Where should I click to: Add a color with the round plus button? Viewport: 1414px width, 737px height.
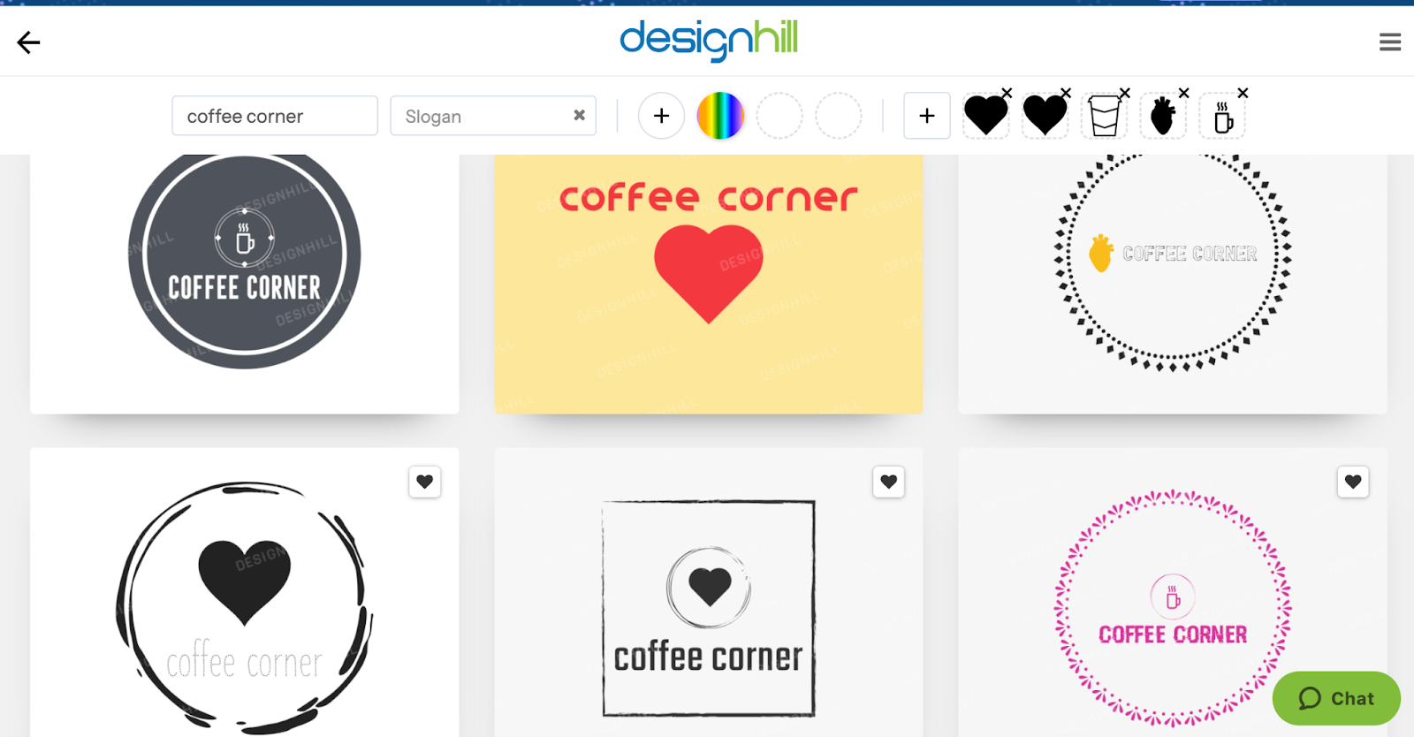661,116
